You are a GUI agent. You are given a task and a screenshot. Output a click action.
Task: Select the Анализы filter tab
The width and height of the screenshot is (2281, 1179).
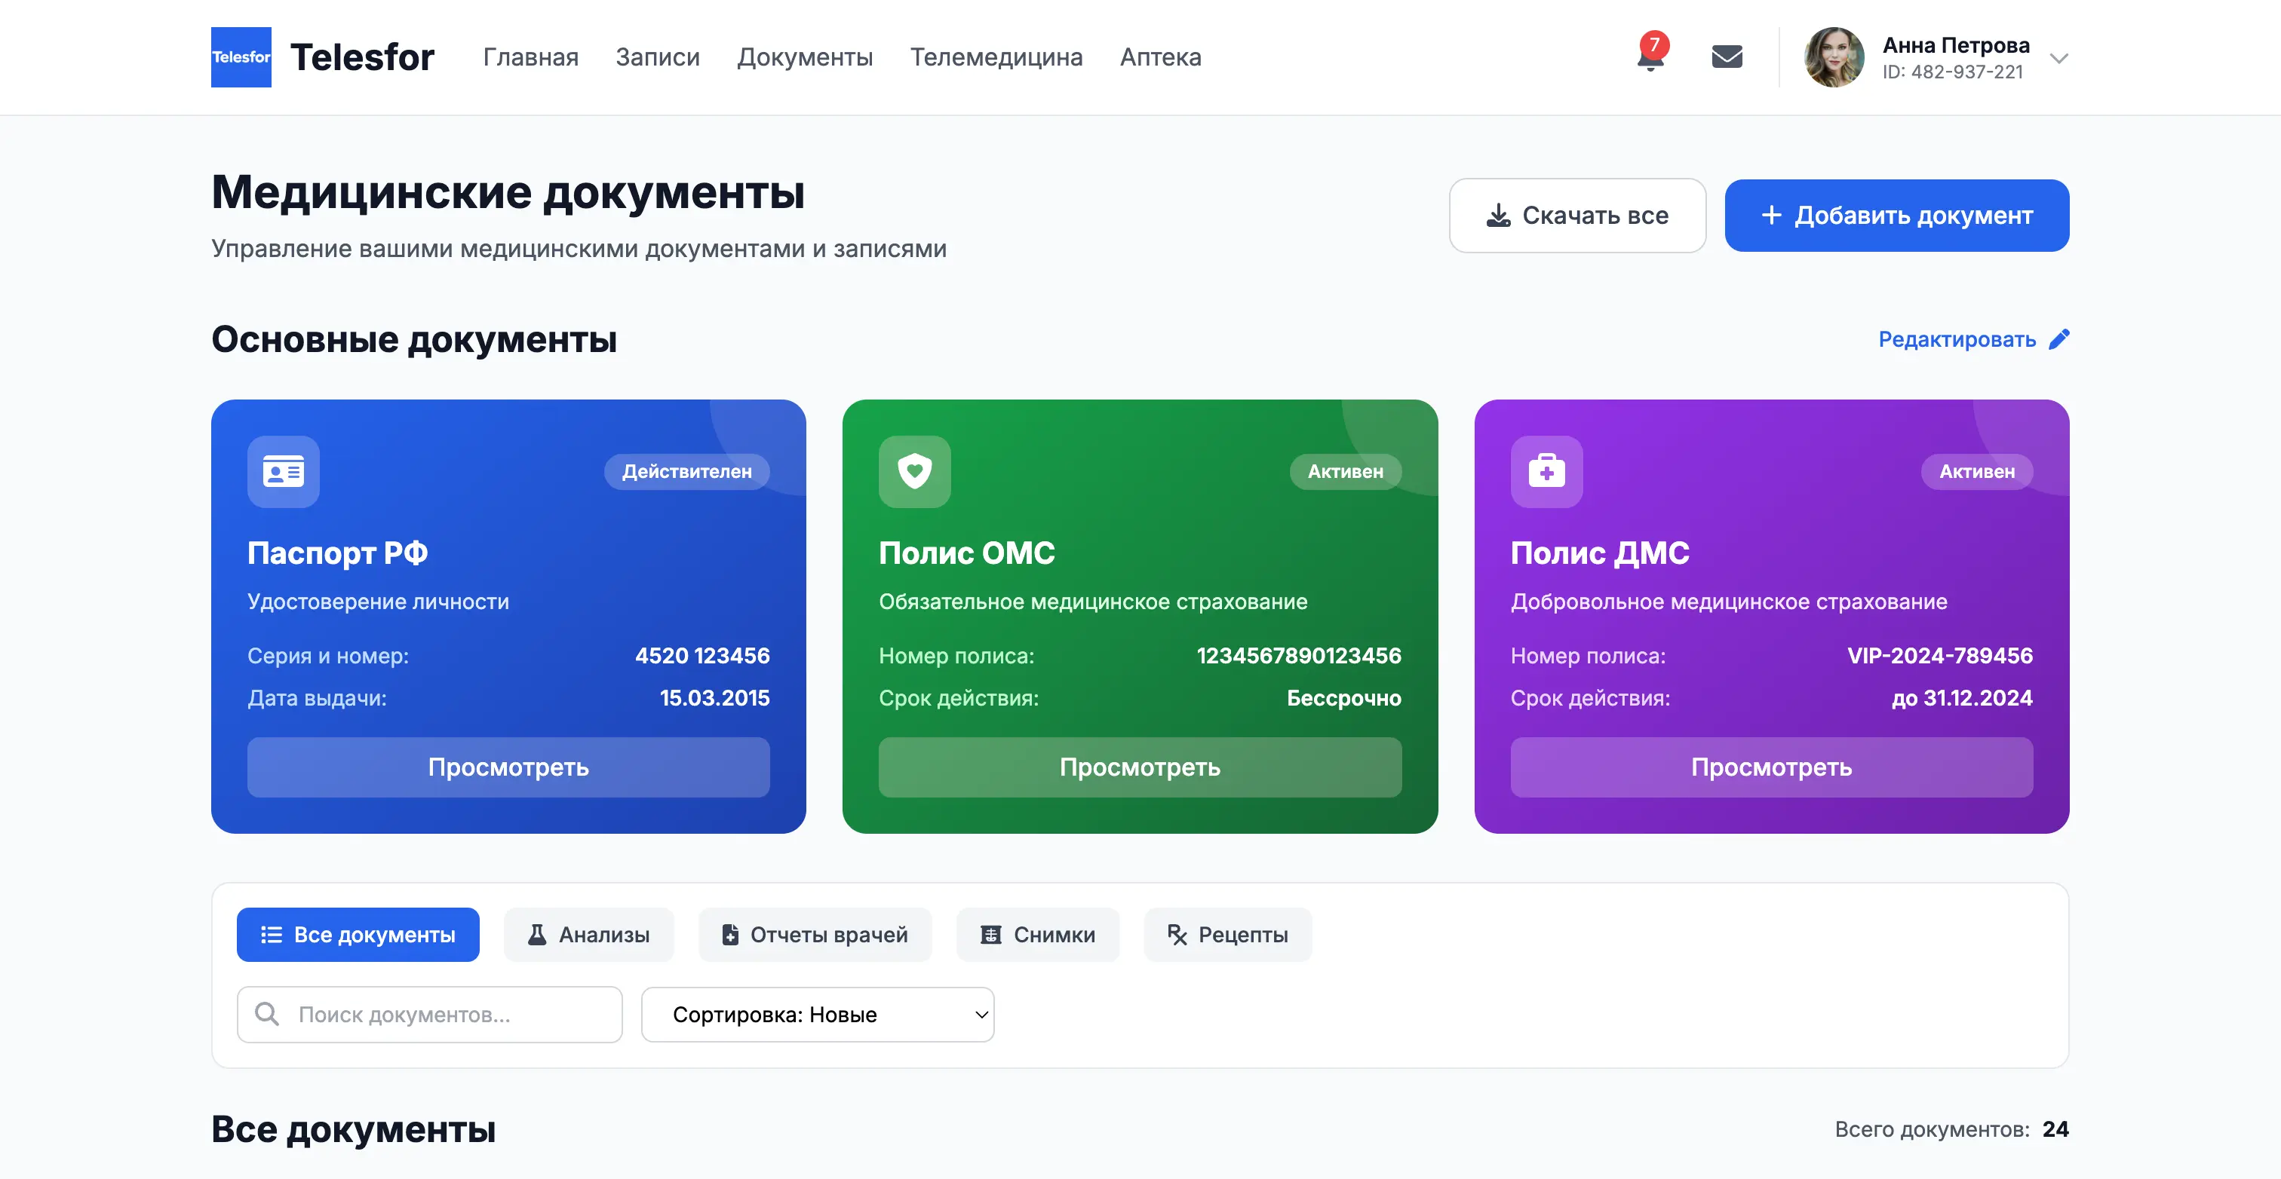pyautogui.click(x=589, y=935)
